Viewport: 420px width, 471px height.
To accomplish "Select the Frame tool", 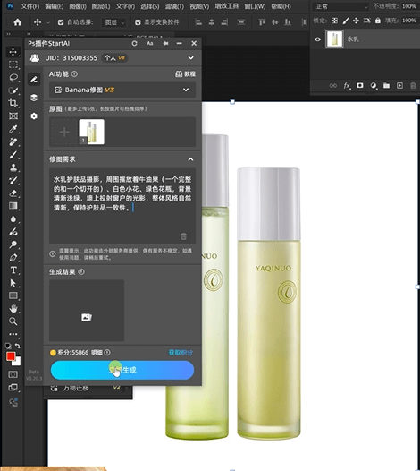I will click(x=13, y=116).
